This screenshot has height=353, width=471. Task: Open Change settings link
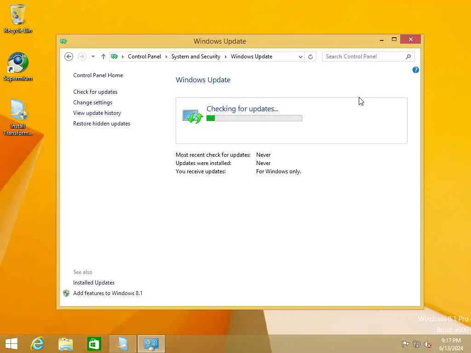coord(92,102)
